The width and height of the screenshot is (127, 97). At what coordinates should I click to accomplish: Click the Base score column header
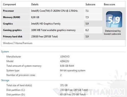(x=109, y=4)
